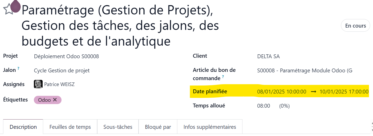Open the Sous-tâches tab

(118, 127)
